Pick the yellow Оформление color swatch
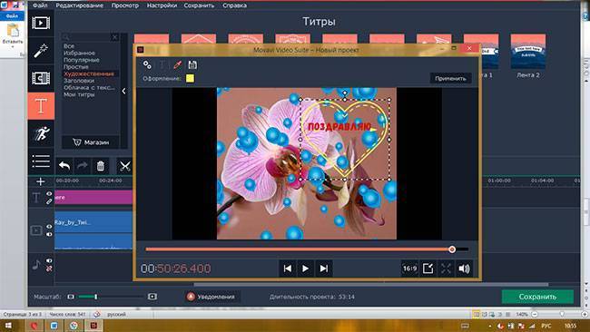Image resolution: width=590 pixels, height=332 pixels. point(190,78)
